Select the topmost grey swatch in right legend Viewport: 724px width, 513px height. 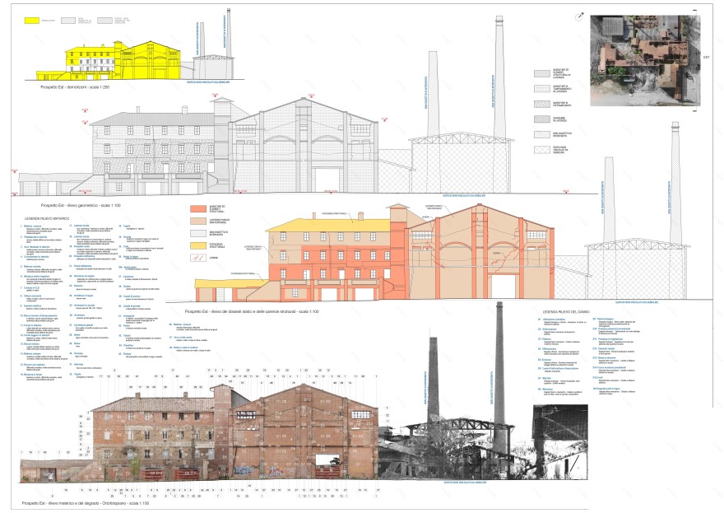coord(543,73)
